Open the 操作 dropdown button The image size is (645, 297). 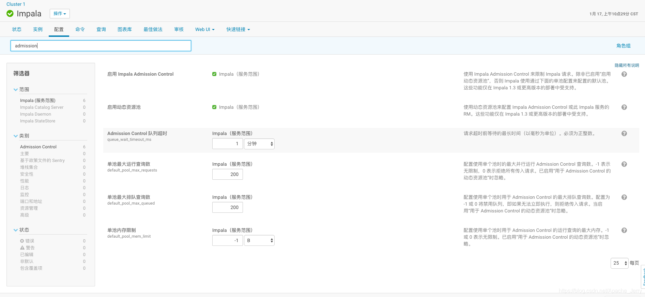point(60,14)
